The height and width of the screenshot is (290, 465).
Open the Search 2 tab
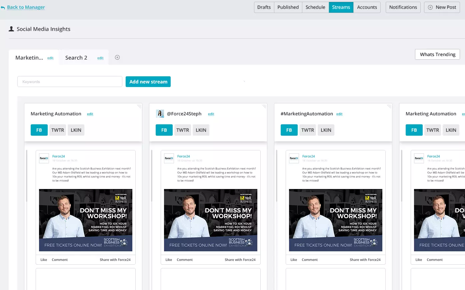pos(76,58)
